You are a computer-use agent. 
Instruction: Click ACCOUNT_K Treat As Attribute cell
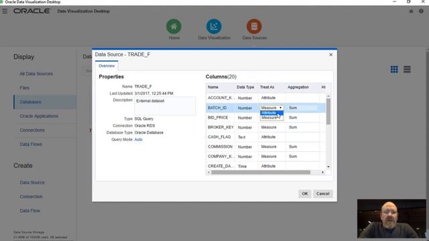271,98
